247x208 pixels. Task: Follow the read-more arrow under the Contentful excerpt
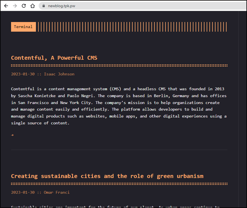[x=12, y=135]
